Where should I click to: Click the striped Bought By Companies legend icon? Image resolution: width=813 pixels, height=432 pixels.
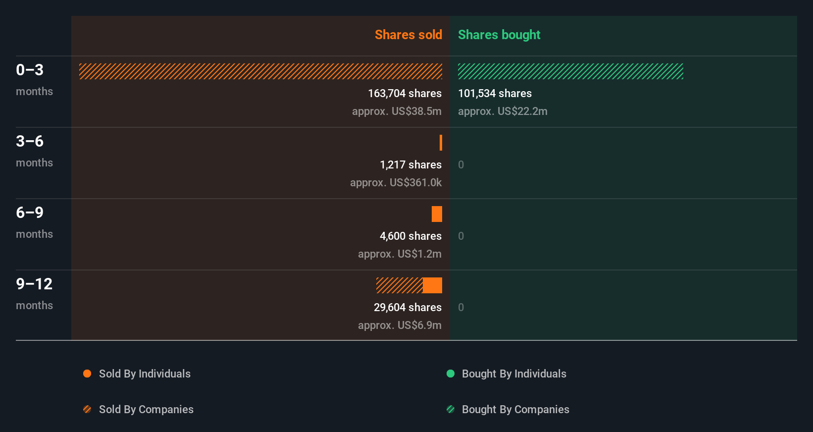451,409
